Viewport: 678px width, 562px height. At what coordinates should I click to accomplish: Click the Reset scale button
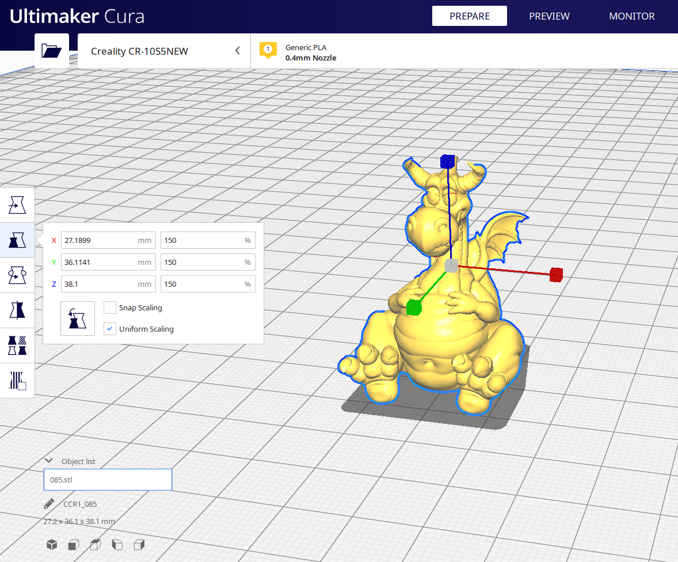click(77, 318)
